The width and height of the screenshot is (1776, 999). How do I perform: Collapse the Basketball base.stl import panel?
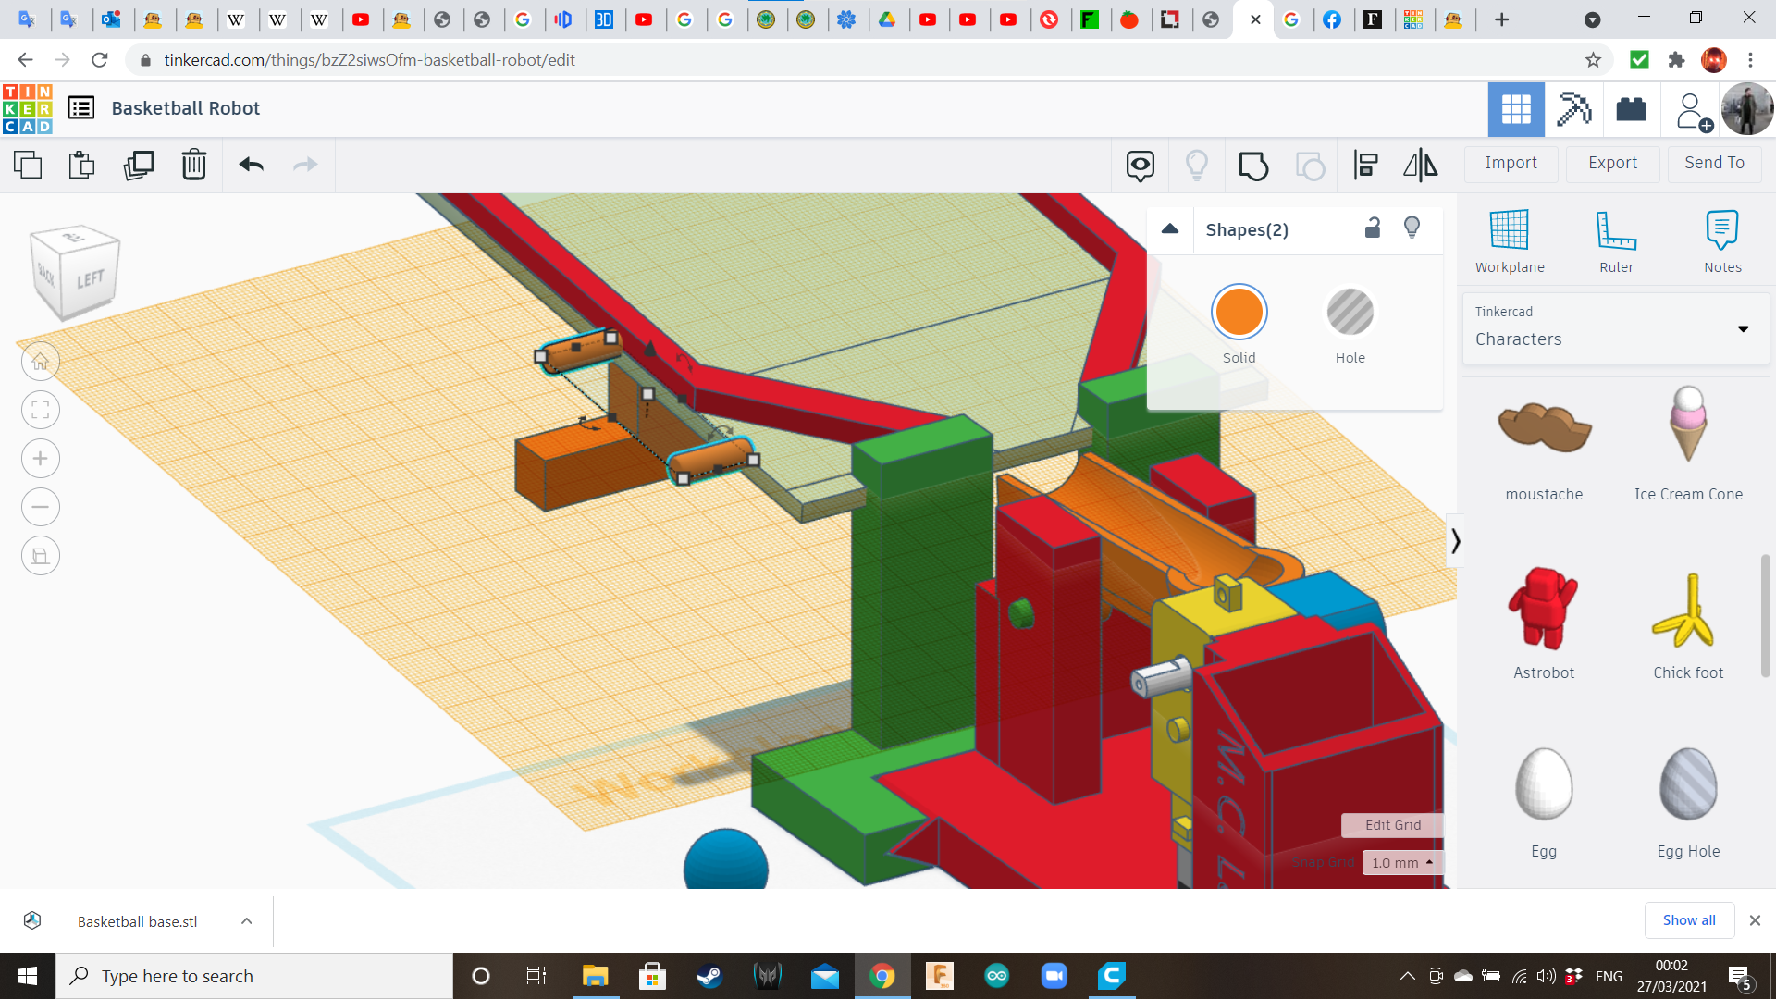pos(246,920)
